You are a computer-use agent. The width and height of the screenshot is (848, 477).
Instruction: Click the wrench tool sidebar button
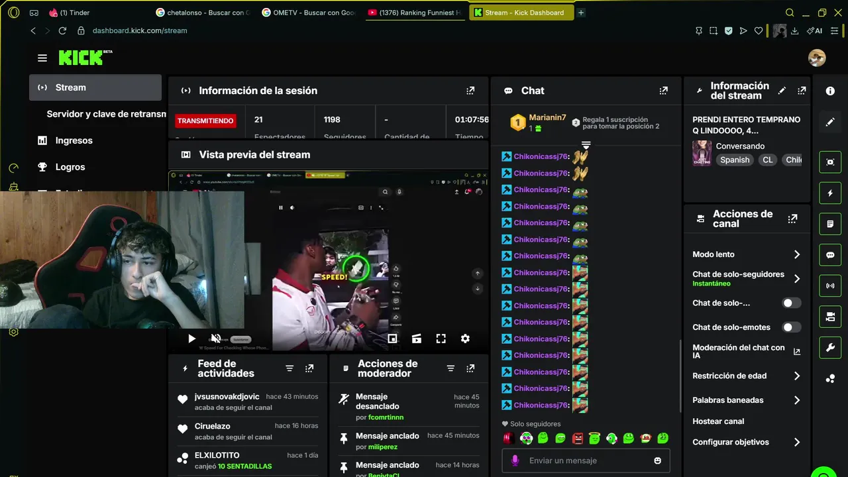click(x=830, y=348)
